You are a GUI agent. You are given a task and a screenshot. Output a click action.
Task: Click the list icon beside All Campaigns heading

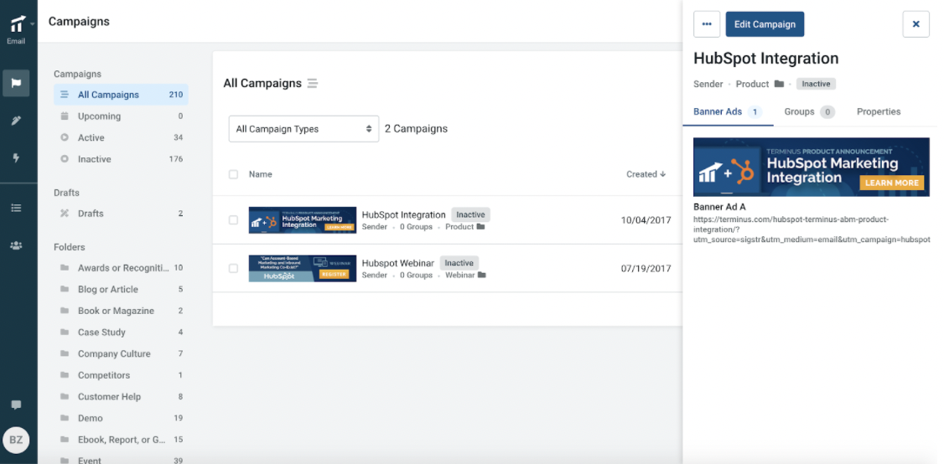pos(312,84)
